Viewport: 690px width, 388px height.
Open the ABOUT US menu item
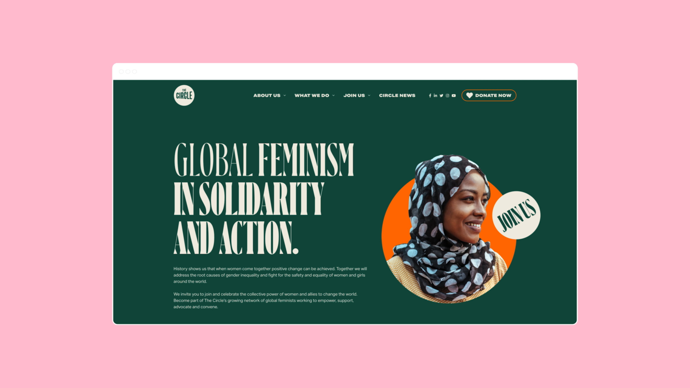[267, 95]
